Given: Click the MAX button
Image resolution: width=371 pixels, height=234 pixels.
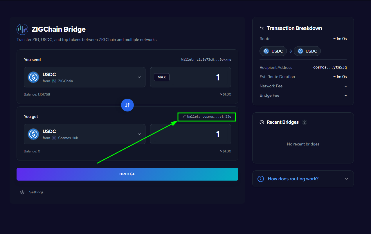Looking at the screenshot, I should coord(161,77).
